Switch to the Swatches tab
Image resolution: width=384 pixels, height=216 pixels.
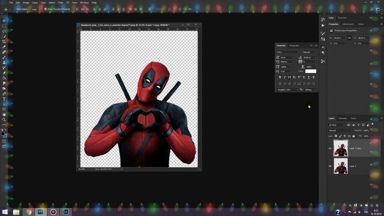click(342, 18)
